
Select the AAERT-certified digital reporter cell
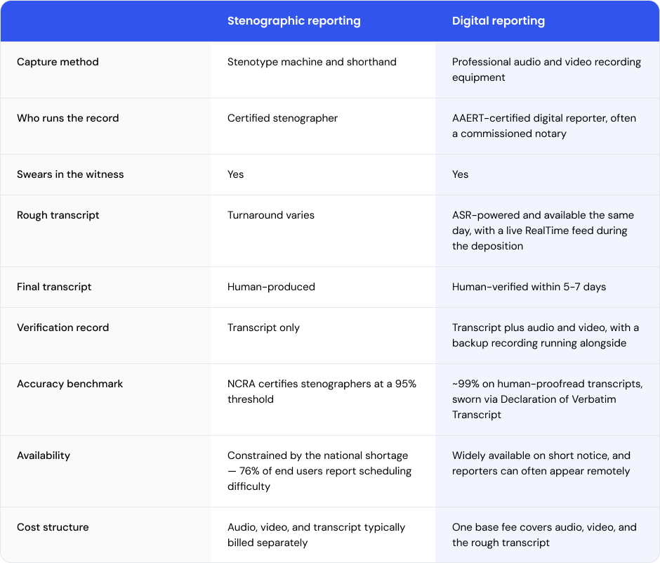(x=544, y=126)
